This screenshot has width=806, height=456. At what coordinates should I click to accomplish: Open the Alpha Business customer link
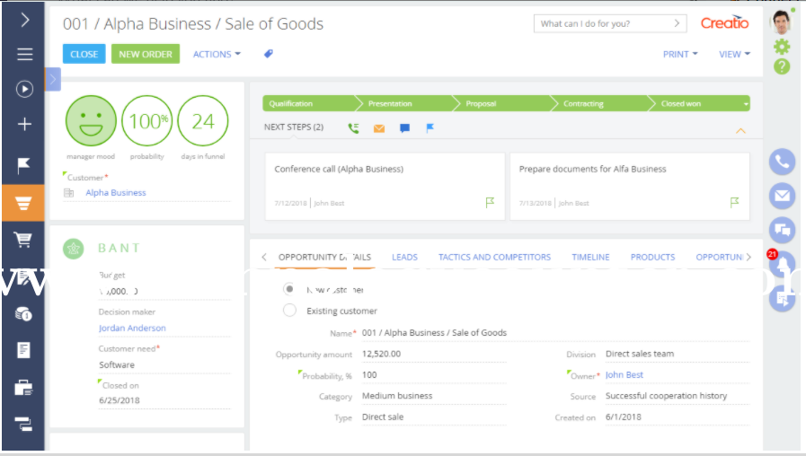click(x=116, y=193)
